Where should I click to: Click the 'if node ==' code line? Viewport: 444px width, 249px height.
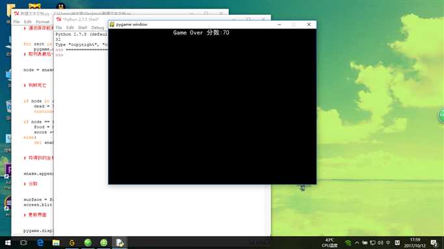[38, 122]
